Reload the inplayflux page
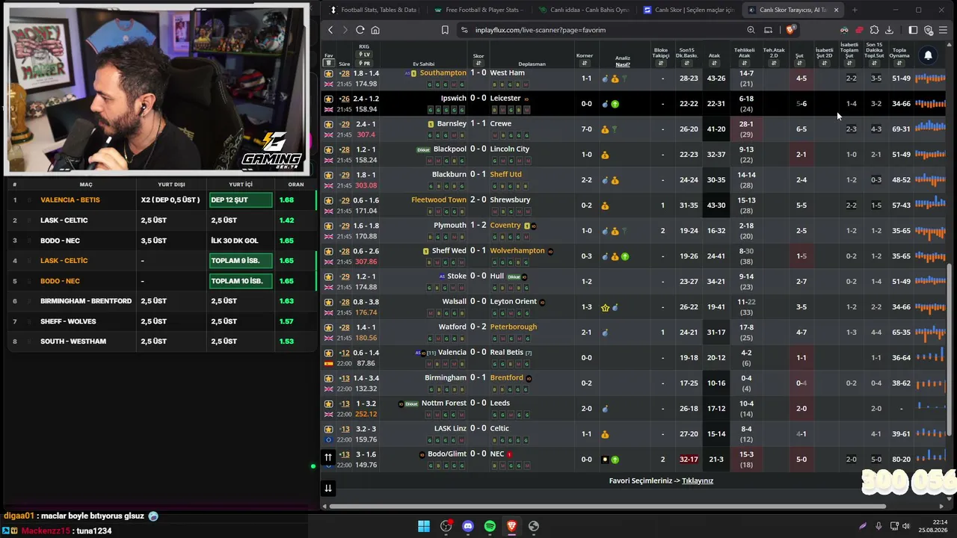957x538 pixels. [x=360, y=30]
